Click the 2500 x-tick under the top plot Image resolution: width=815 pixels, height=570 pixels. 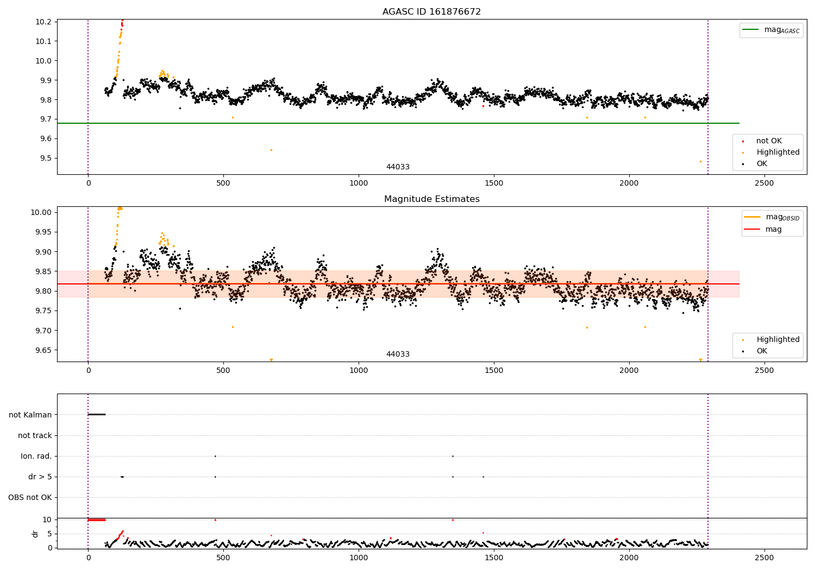point(764,183)
